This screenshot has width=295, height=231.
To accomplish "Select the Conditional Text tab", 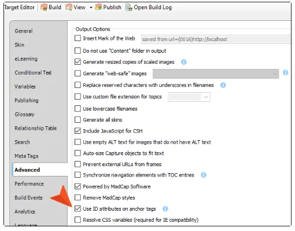I will coord(33,72).
